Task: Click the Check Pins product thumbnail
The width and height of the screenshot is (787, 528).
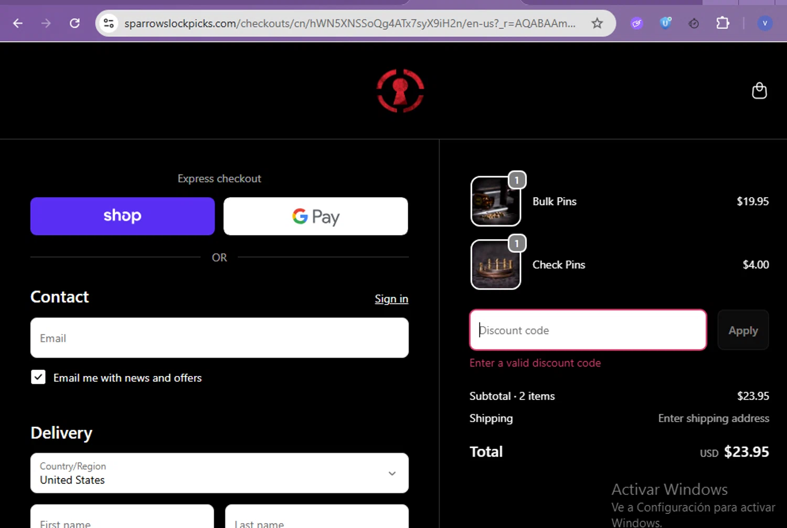Action: click(496, 264)
